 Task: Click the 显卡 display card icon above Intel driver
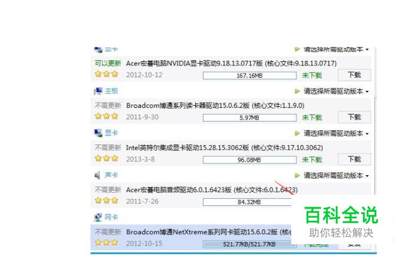pos(98,133)
